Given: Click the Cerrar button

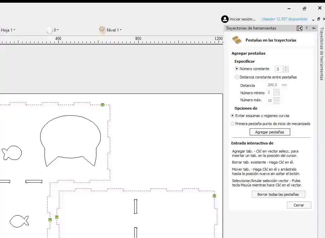Looking at the screenshot, I should coord(299,205).
